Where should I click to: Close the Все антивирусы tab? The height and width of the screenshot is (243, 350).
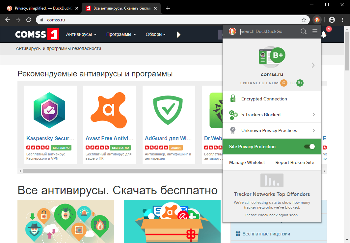coord(155,8)
